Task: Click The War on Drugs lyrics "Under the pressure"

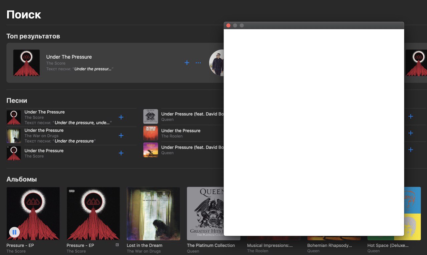Action: point(74,141)
